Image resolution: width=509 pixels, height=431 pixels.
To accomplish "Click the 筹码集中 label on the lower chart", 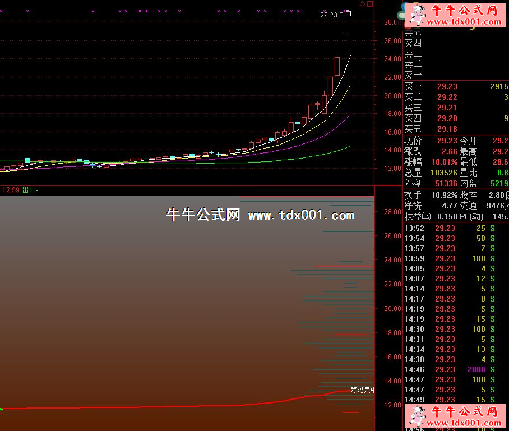I will coord(362,390).
